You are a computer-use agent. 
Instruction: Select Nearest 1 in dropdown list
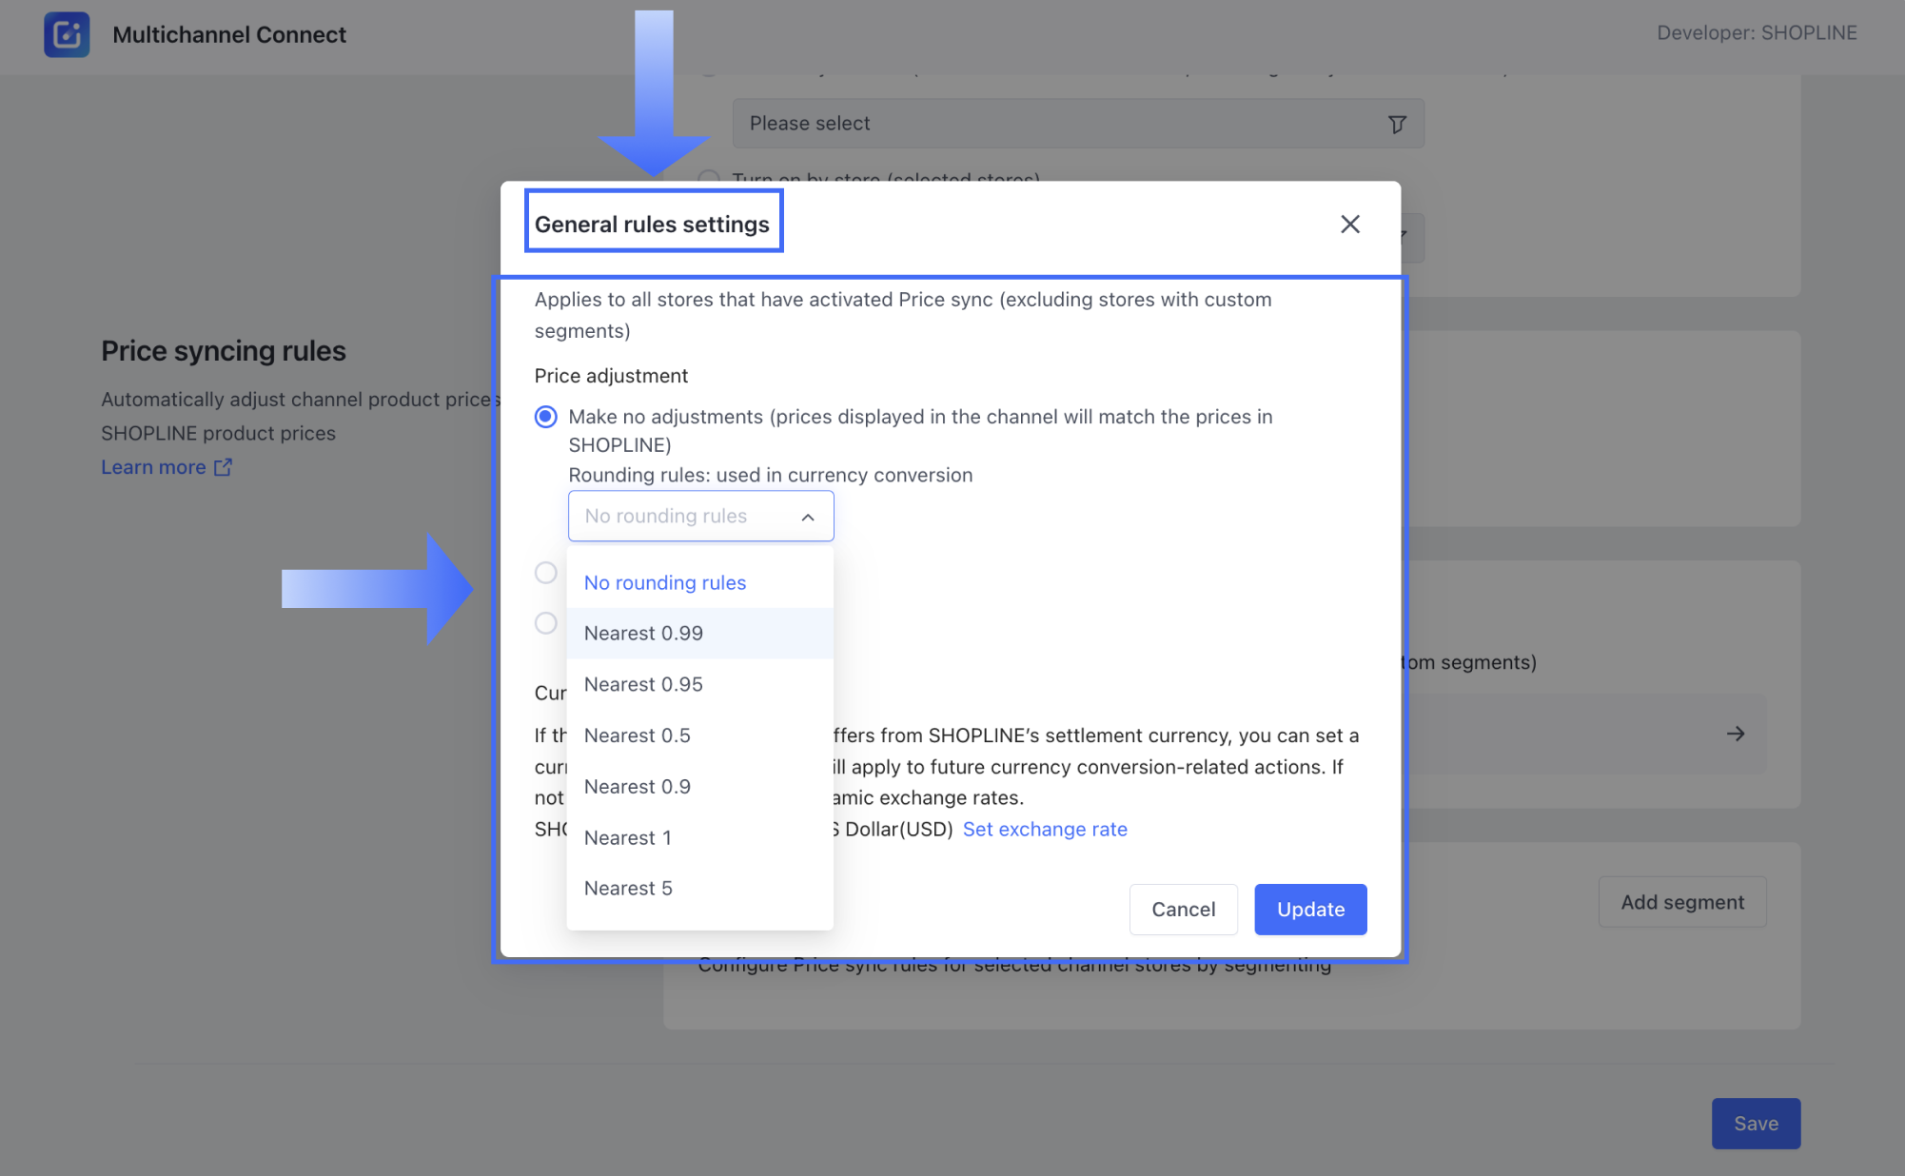627,838
